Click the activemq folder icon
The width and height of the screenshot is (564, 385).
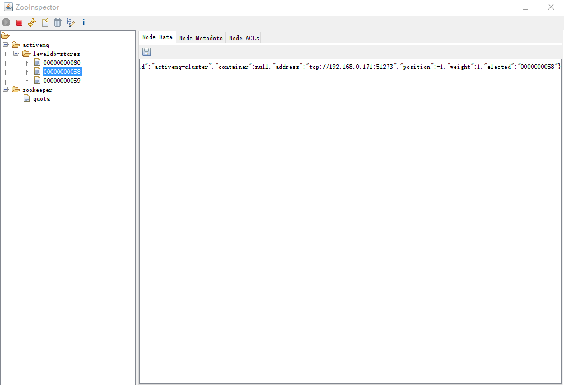[16, 45]
